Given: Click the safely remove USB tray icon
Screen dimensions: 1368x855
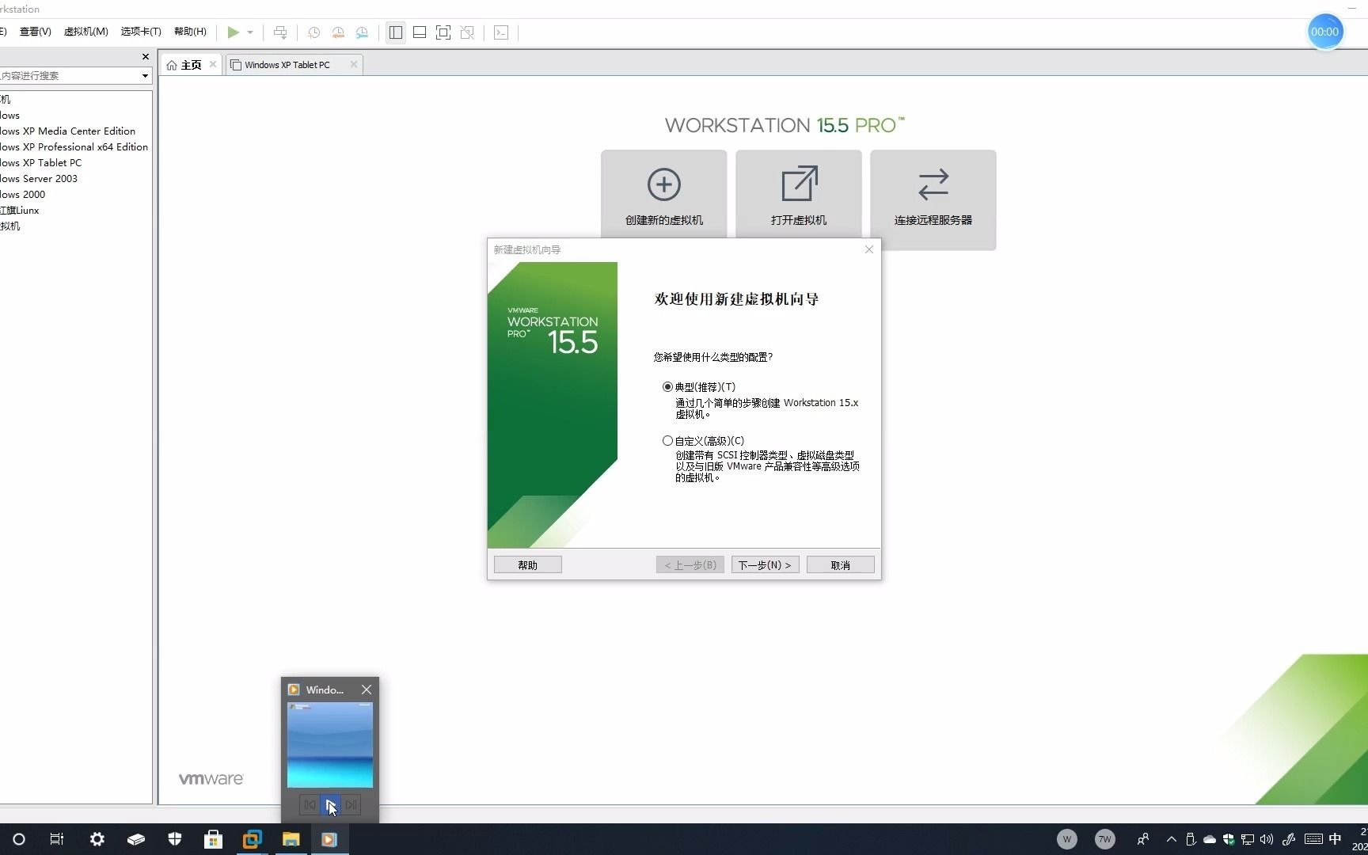Looking at the screenshot, I should tap(1190, 839).
